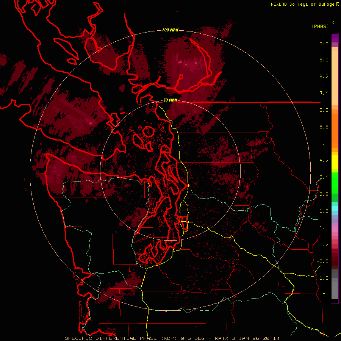Click the 6.6 value on the legend
Screen dimensions: 341x341
coord(324,110)
